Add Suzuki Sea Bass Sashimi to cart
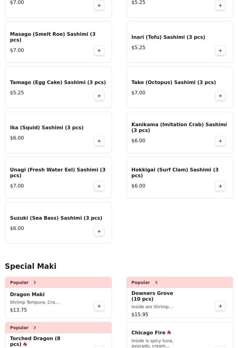Image resolution: width=238 pixels, height=348 pixels. coord(99,231)
